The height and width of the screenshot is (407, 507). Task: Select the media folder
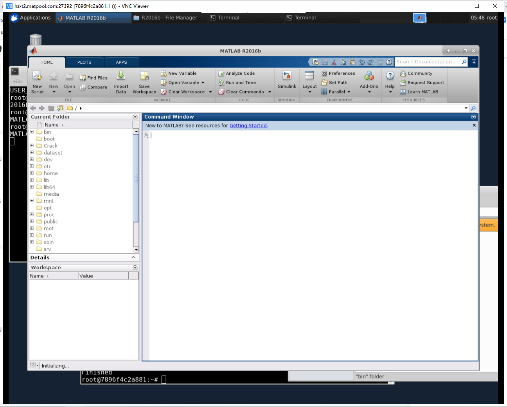point(51,194)
